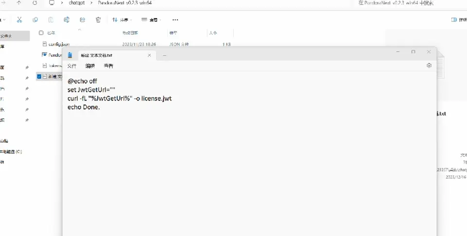The image size is (467, 236).
Task: Maximize the Notepad window
Action: (413, 52)
